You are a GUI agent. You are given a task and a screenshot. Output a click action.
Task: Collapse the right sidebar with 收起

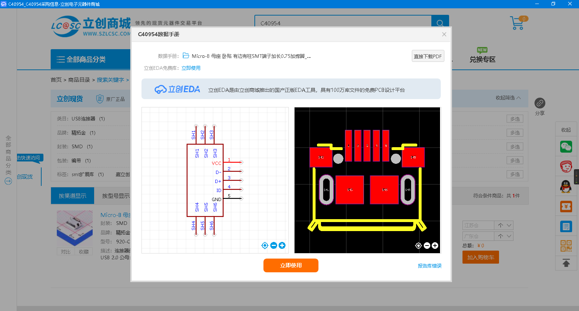tap(566, 129)
